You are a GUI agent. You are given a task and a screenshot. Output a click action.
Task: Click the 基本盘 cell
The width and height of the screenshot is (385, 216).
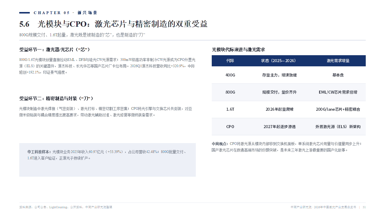pyautogui.click(x=338, y=75)
